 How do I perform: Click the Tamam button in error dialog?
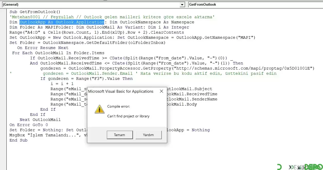click(x=120, y=135)
